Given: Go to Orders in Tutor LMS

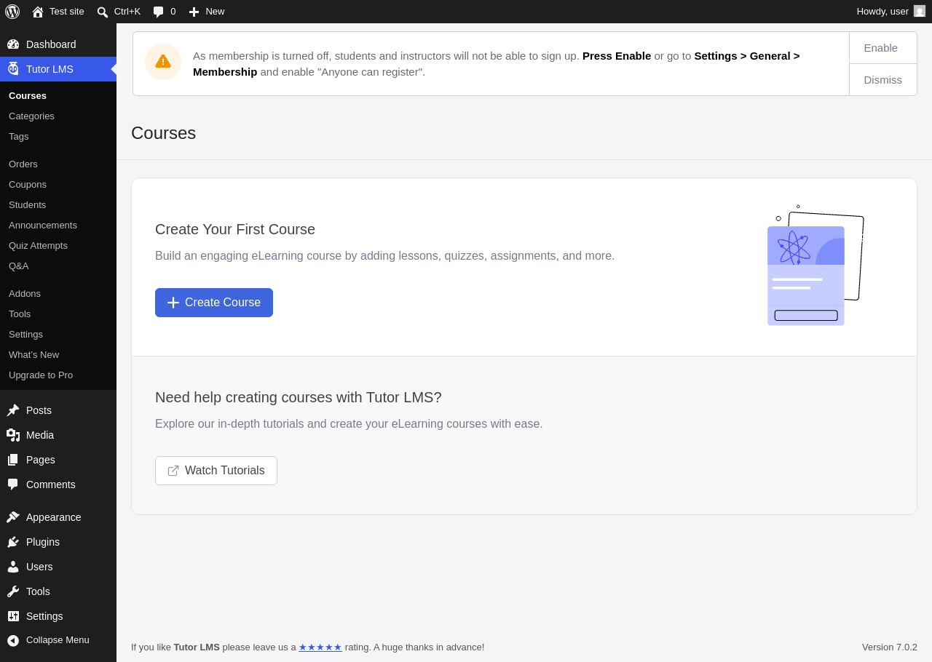Looking at the screenshot, I should coord(23,164).
